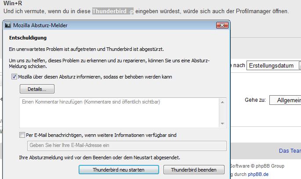Open the Details... button
This screenshot has width=301, height=179.
click(37, 89)
